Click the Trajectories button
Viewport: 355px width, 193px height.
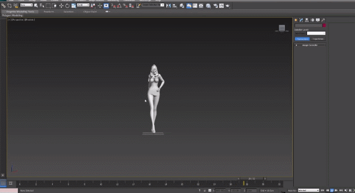tap(318, 39)
